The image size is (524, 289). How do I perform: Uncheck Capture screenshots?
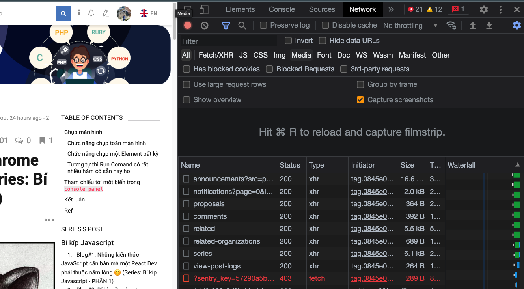[x=360, y=100]
